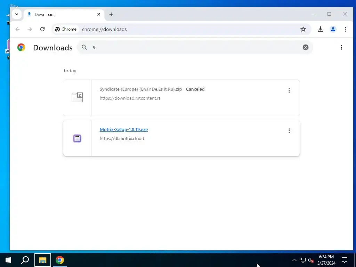Select the Downloads browser tab
Viewport: 356px width, 267px height.
pyautogui.click(x=64, y=15)
